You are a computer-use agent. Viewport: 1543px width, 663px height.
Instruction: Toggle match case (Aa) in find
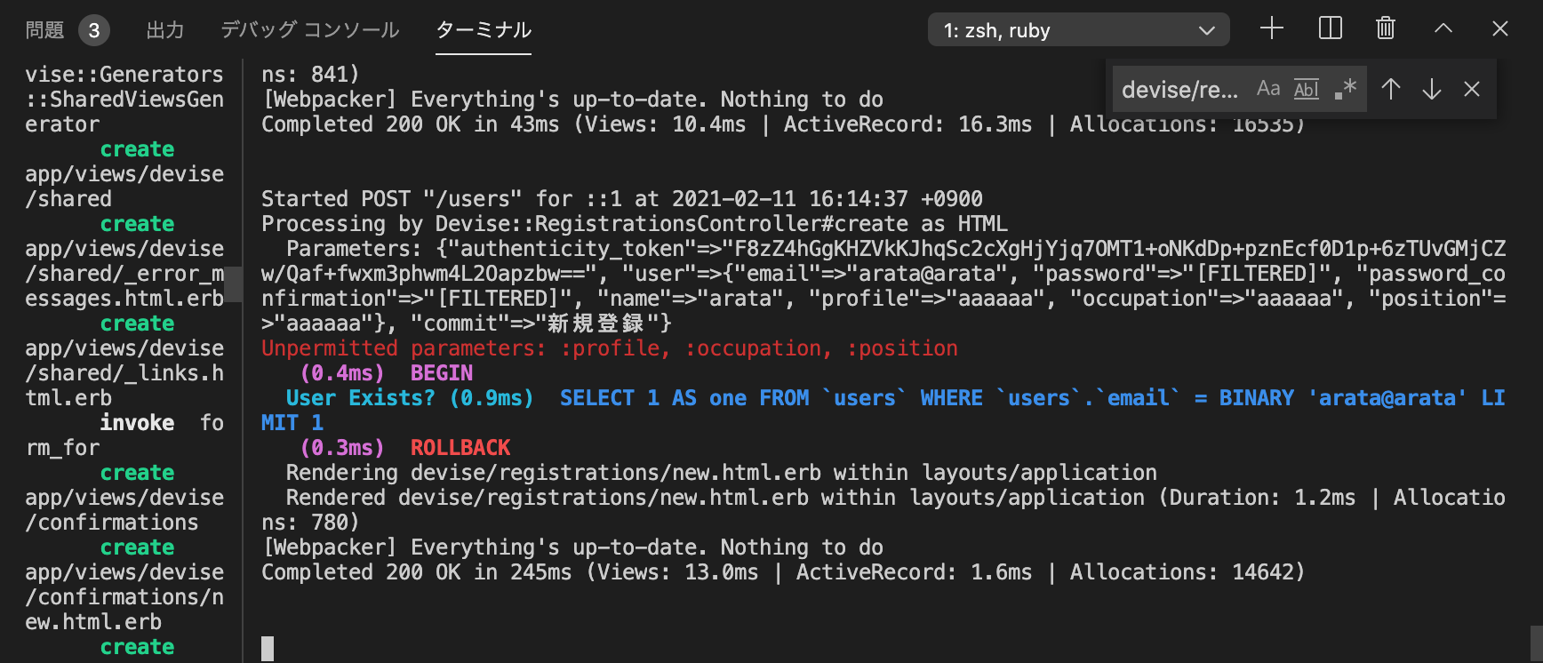(x=1268, y=89)
